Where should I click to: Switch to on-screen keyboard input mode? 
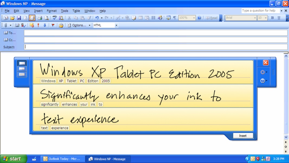[x=22, y=74]
